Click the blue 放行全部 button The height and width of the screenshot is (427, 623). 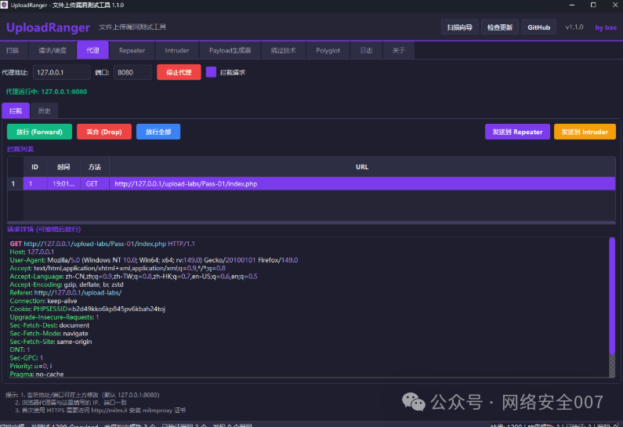point(158,132)
